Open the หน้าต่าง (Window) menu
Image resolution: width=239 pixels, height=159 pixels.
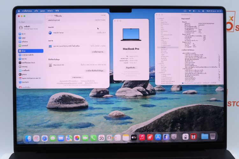coord(50,11)
